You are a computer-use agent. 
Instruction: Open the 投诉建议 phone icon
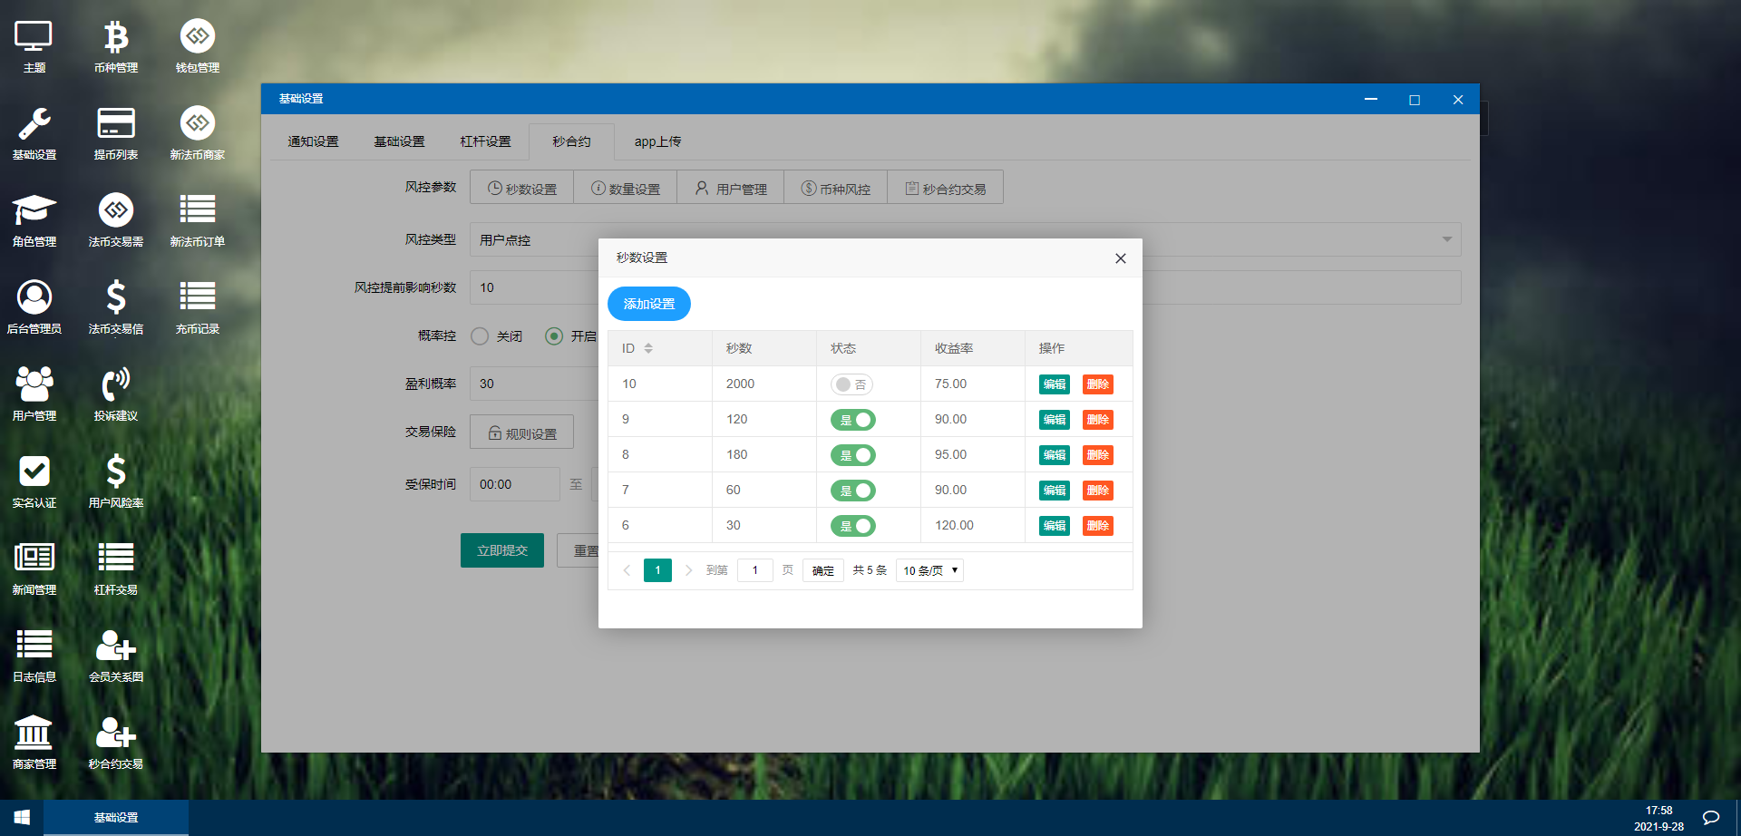coord(116,385)
